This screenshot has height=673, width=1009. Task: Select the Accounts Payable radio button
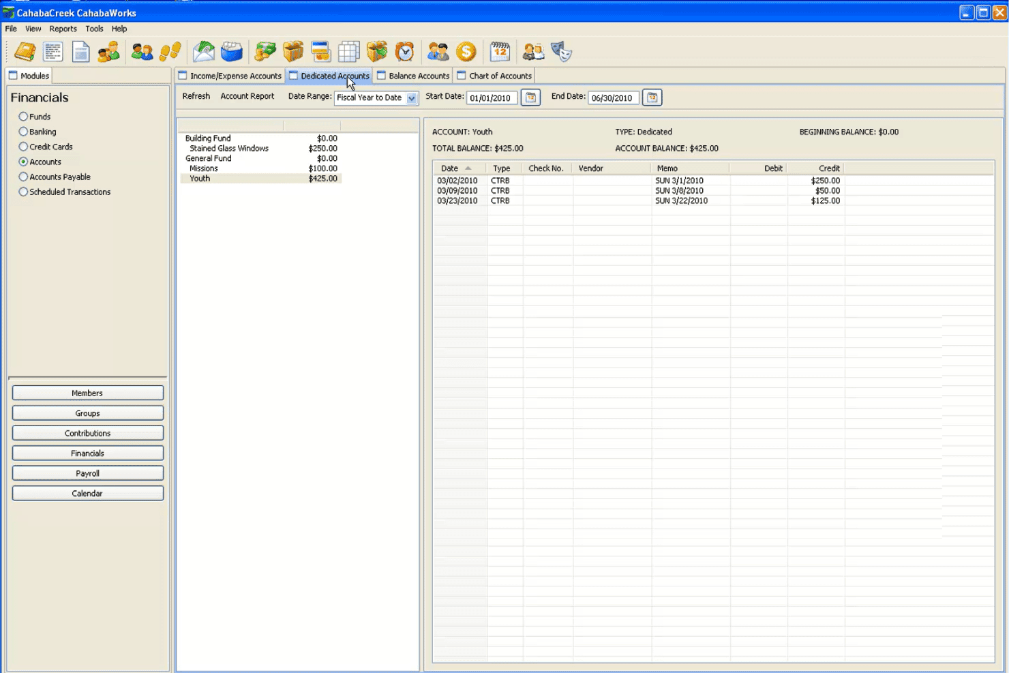point(23,177)
